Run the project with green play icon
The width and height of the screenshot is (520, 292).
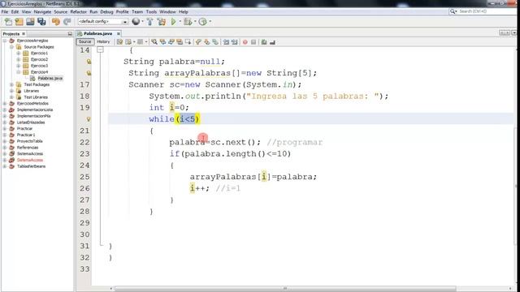[x=173, y=22]
